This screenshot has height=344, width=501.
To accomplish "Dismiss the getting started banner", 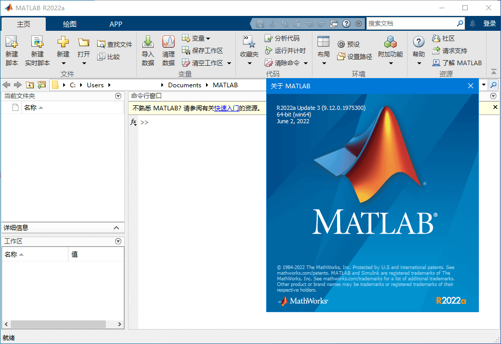I will tap(495, 107).
